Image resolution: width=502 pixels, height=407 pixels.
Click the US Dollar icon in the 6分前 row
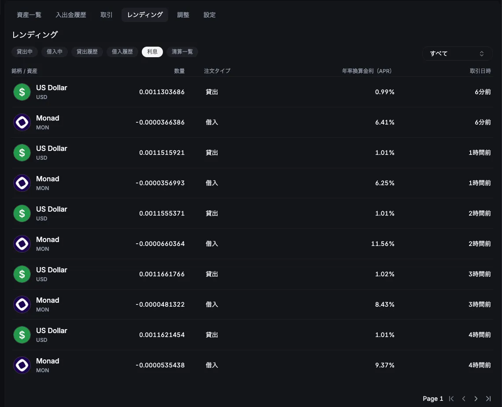[x=22, y=92]
